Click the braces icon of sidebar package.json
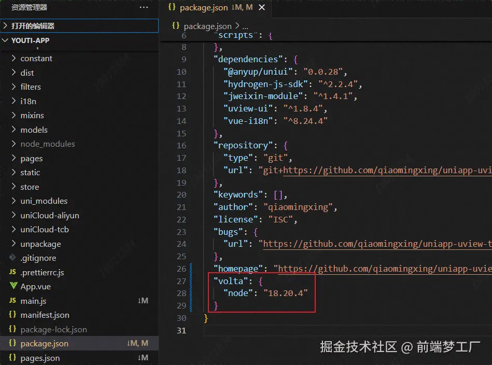The image size is (492, 365). pos(12,343)
